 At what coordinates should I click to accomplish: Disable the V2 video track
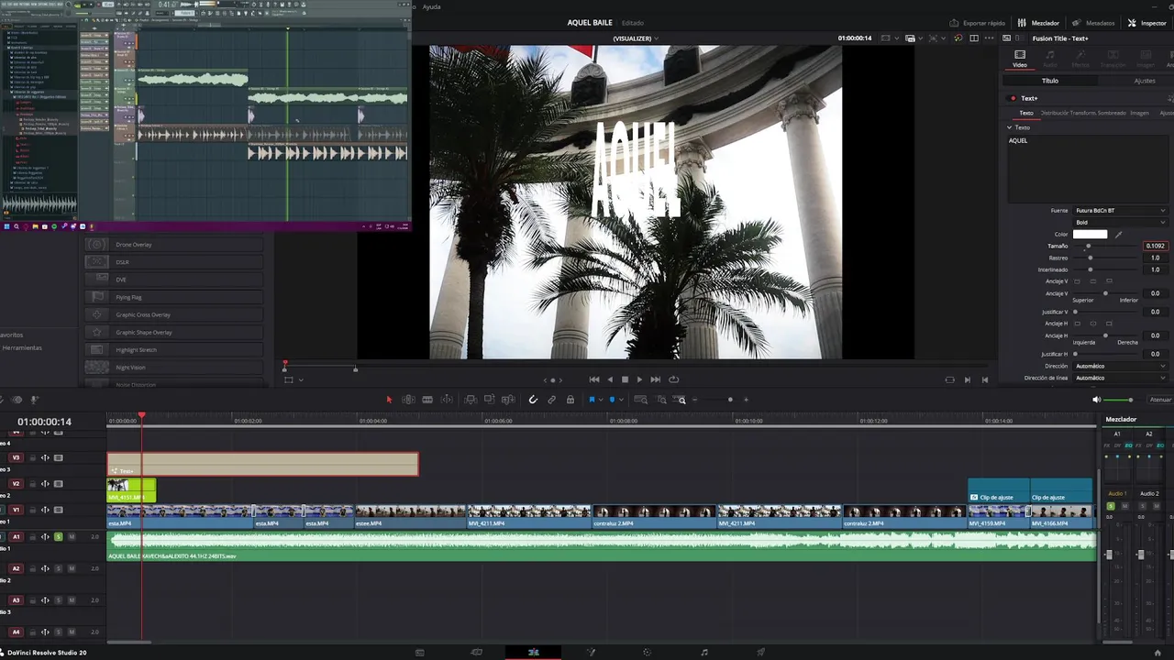tap(59, 484)
